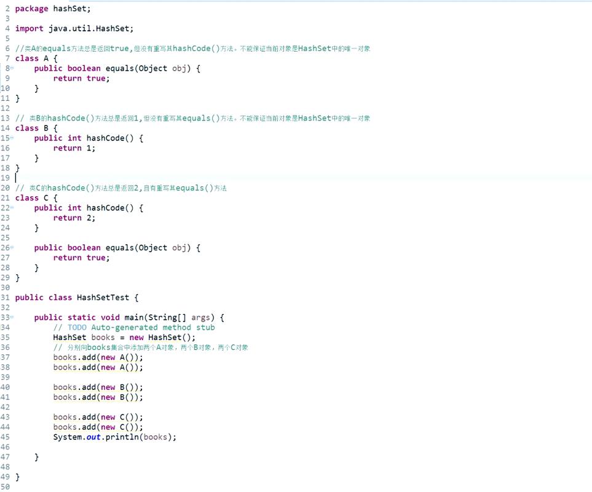Image resolution: width=592 pixels, height=492 pixels.
Task: Click the class B comment on line 13
Action: pyautogui.click(x=192, y=119)
